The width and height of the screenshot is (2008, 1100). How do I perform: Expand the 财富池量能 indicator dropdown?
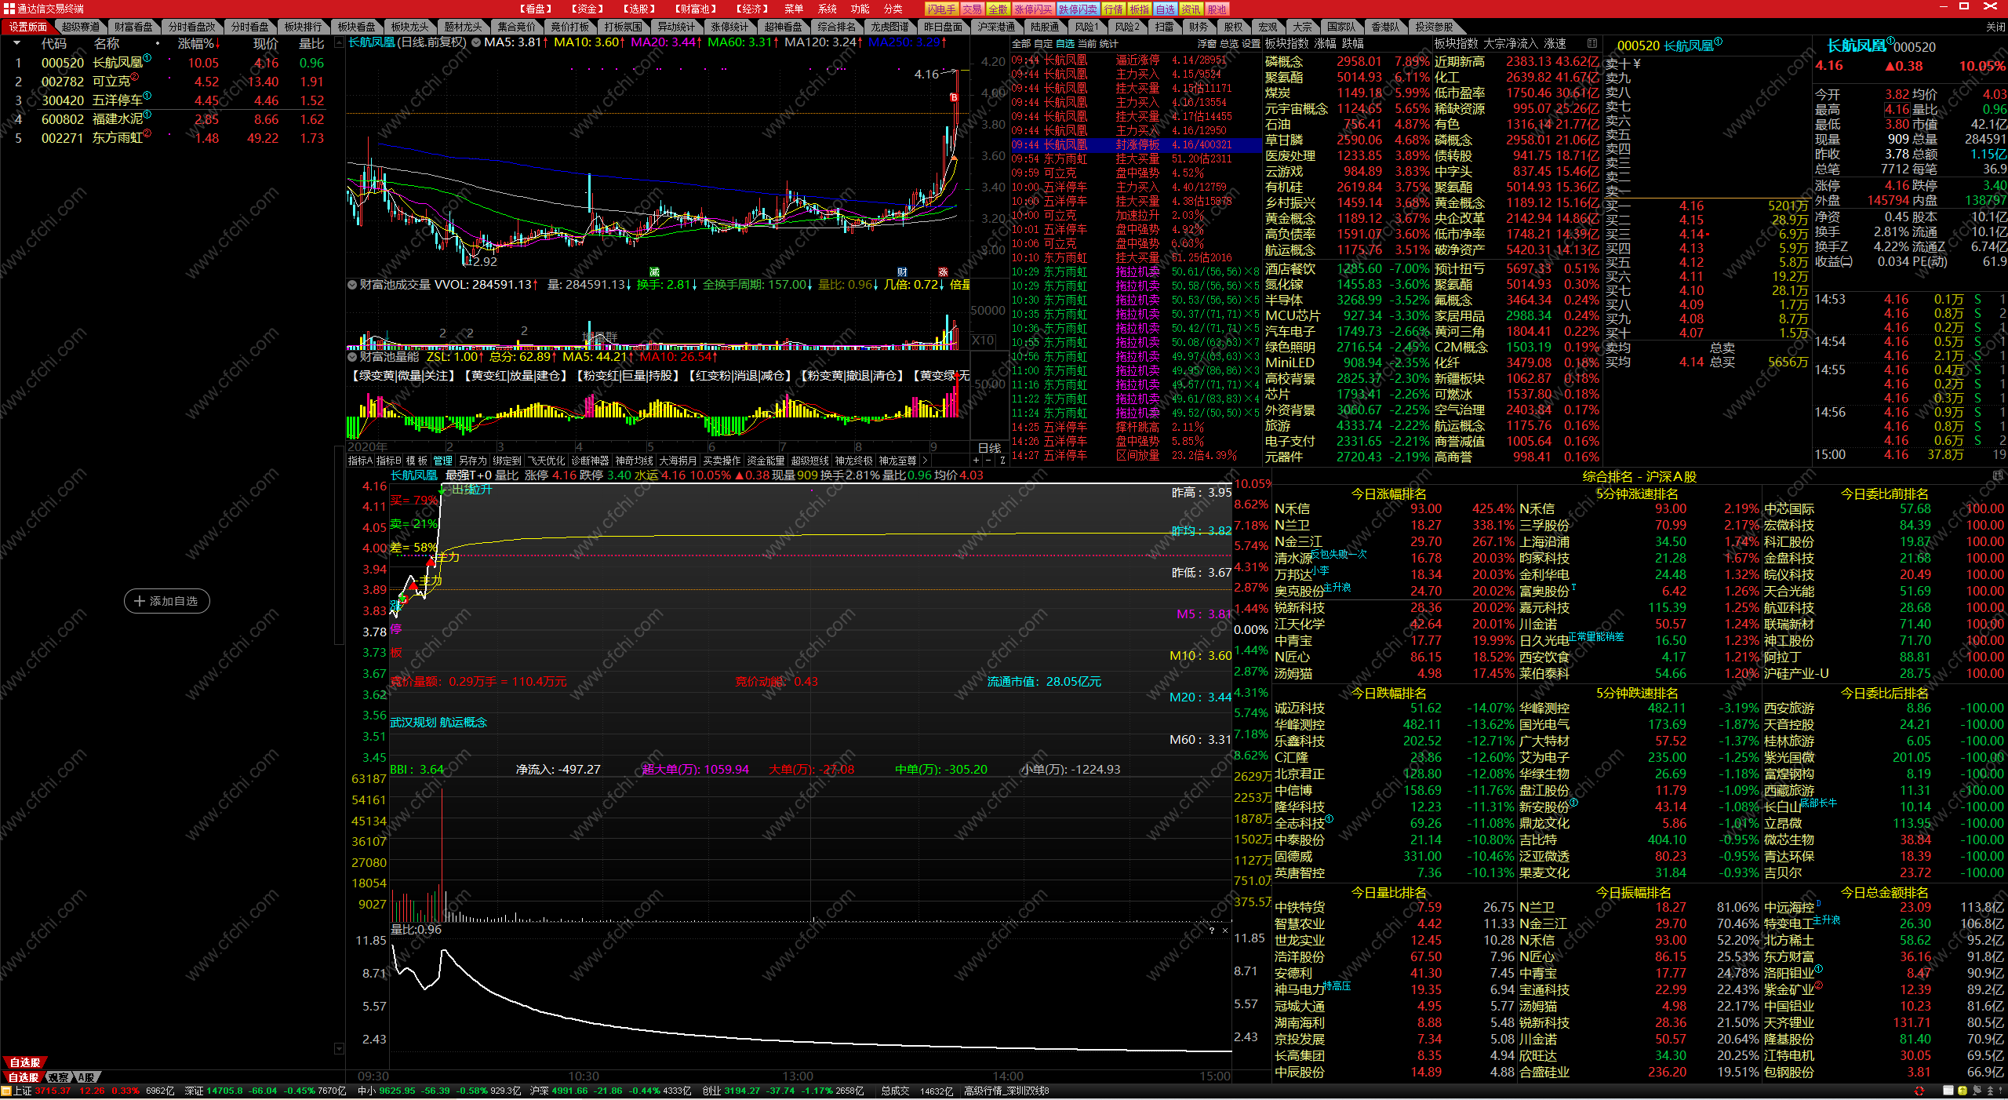point(352,357)
